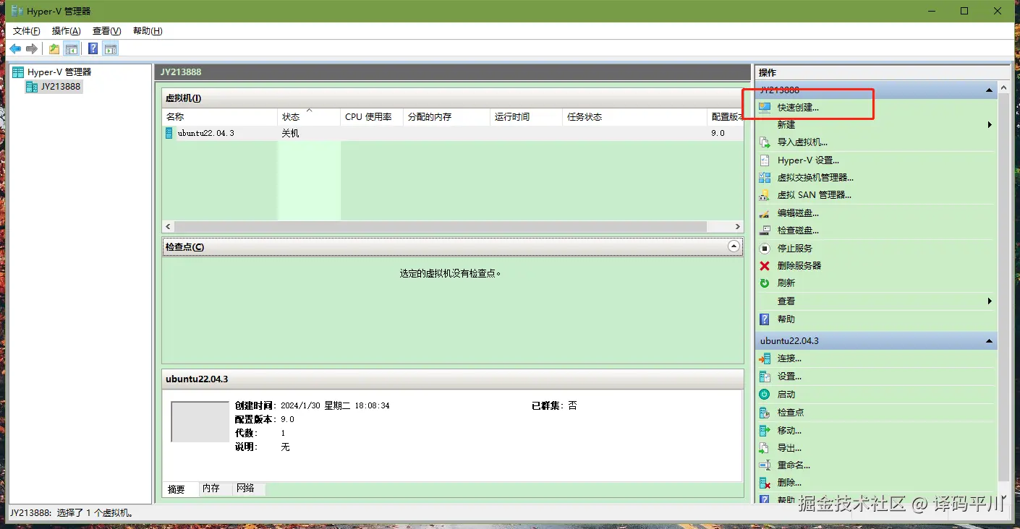Select the ubuntu22.04.3 virtual machine row
1020x529 pixels.
tap(452, 133)
